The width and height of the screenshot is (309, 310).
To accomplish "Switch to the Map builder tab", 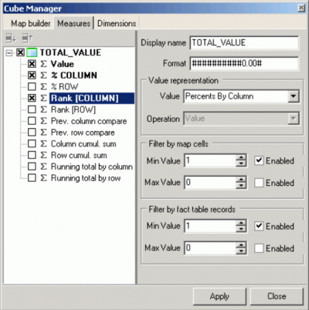I will click(30, 23).
